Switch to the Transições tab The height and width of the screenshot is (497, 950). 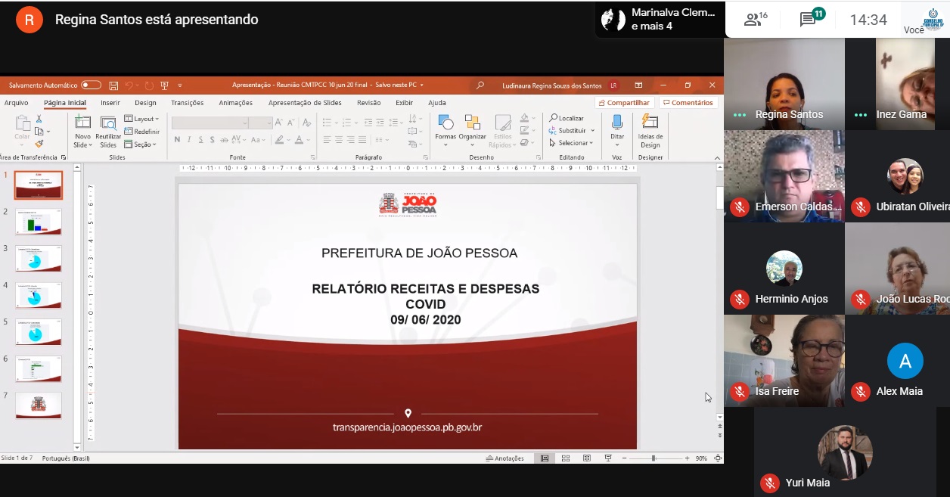pos(187,103)
